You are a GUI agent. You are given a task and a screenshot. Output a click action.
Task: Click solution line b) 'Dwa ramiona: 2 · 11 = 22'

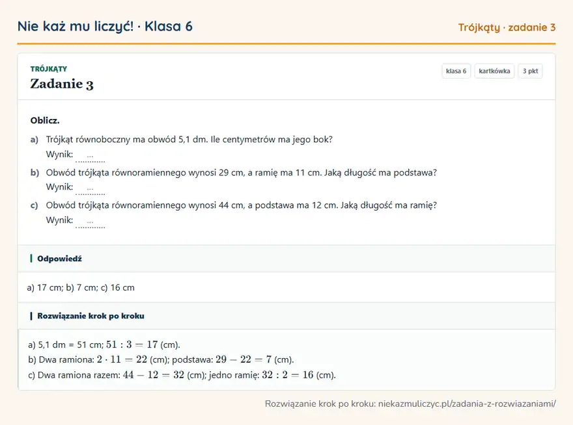point(161,360)
